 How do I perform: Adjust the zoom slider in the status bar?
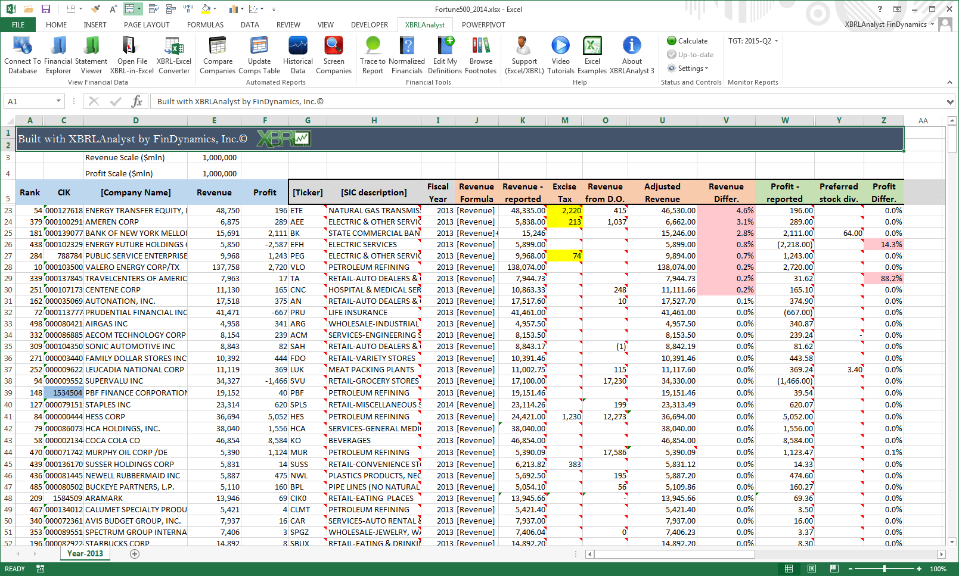[884, 569]
